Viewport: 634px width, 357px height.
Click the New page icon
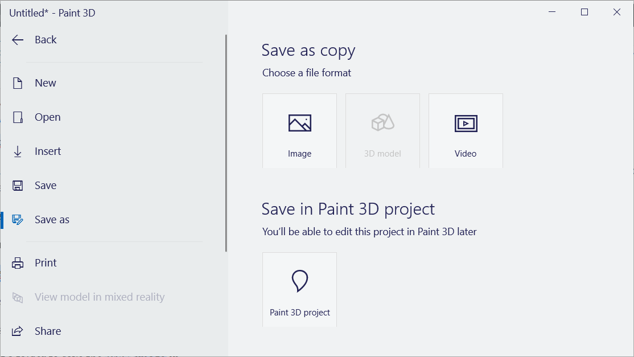click(18, 83)
